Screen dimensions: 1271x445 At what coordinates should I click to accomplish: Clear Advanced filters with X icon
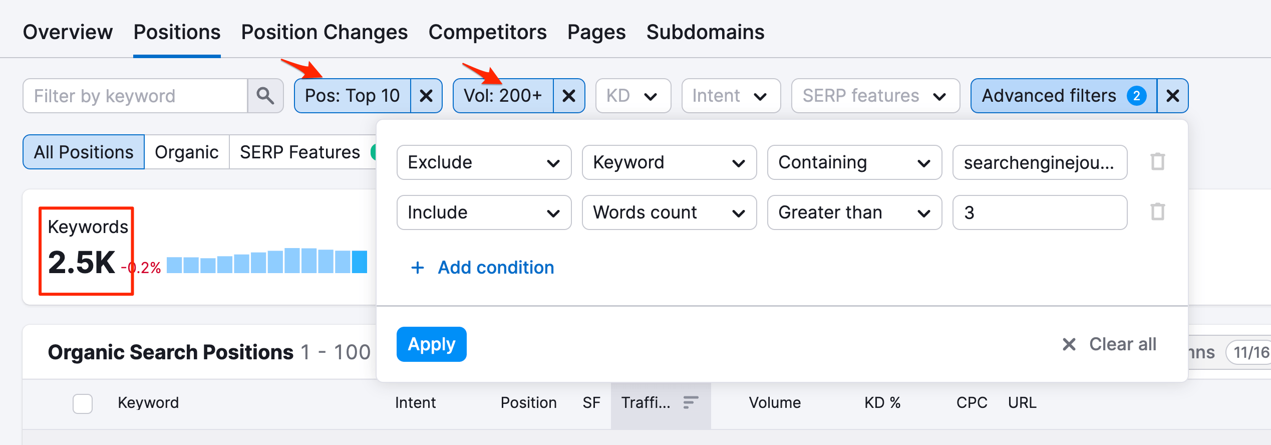[1172, 96]
